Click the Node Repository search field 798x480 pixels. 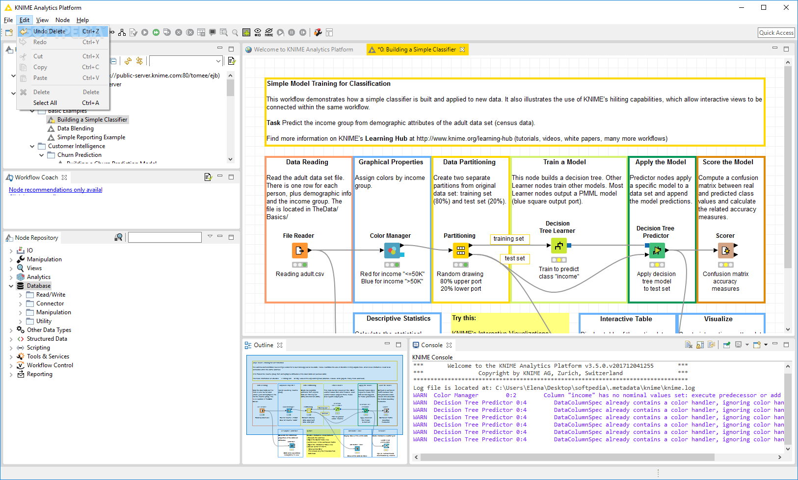pos(164,237)
